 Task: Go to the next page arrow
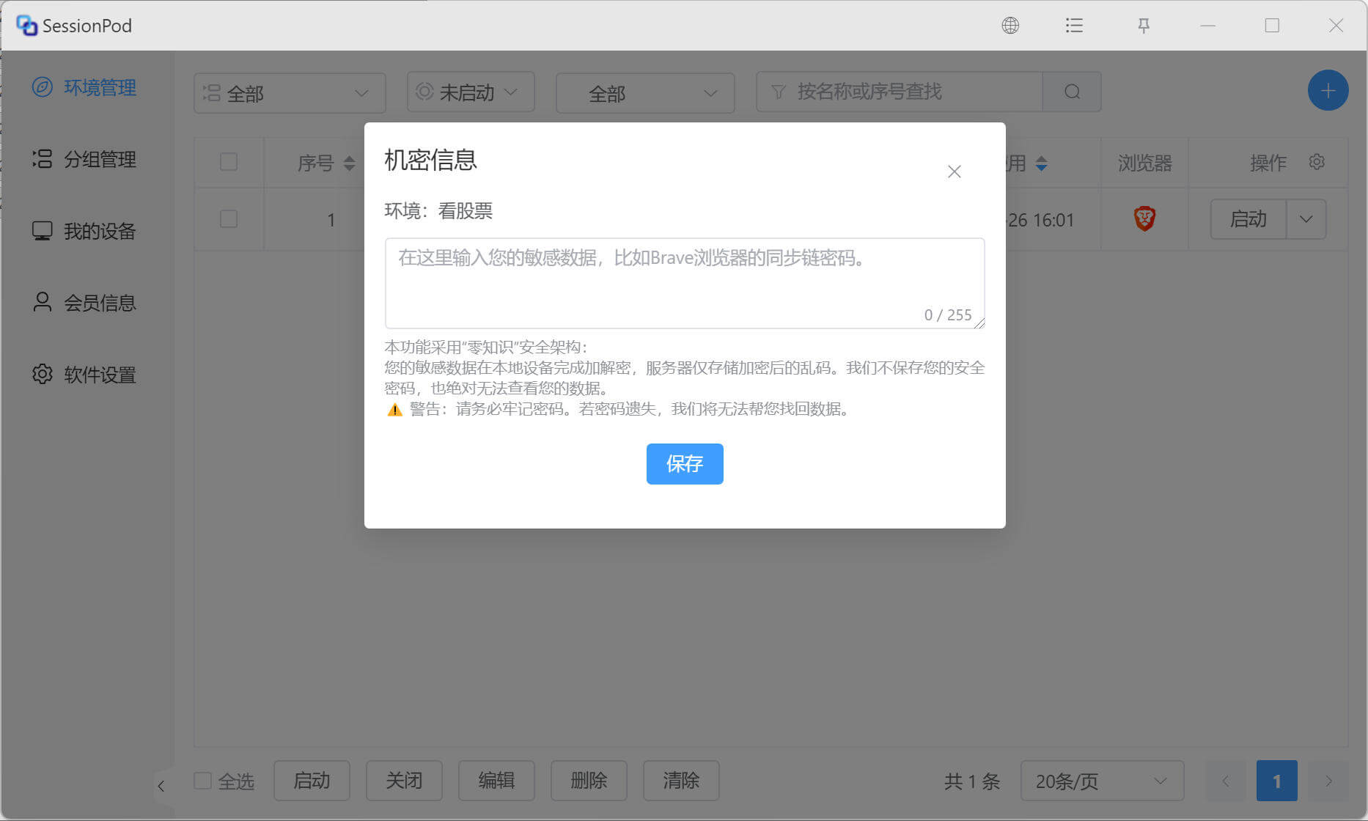[1328, 781]
